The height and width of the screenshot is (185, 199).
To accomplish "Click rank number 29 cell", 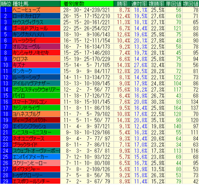I will coord(6,181).
